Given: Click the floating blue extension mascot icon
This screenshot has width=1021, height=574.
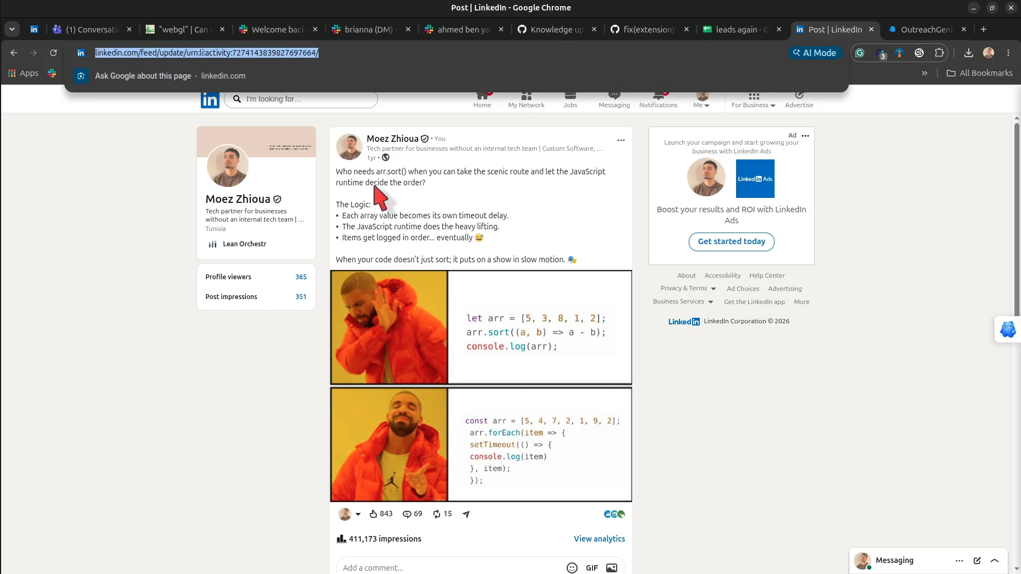Looking at the screenshot, I should tap(1008, 329).
